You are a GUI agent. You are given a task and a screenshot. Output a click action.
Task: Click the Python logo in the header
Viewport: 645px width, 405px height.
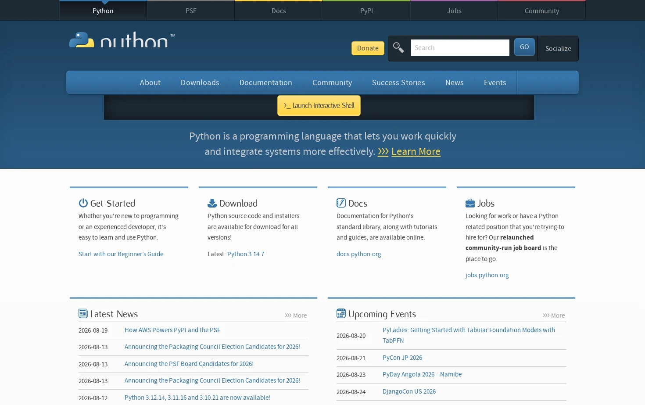tap(122, 39)
